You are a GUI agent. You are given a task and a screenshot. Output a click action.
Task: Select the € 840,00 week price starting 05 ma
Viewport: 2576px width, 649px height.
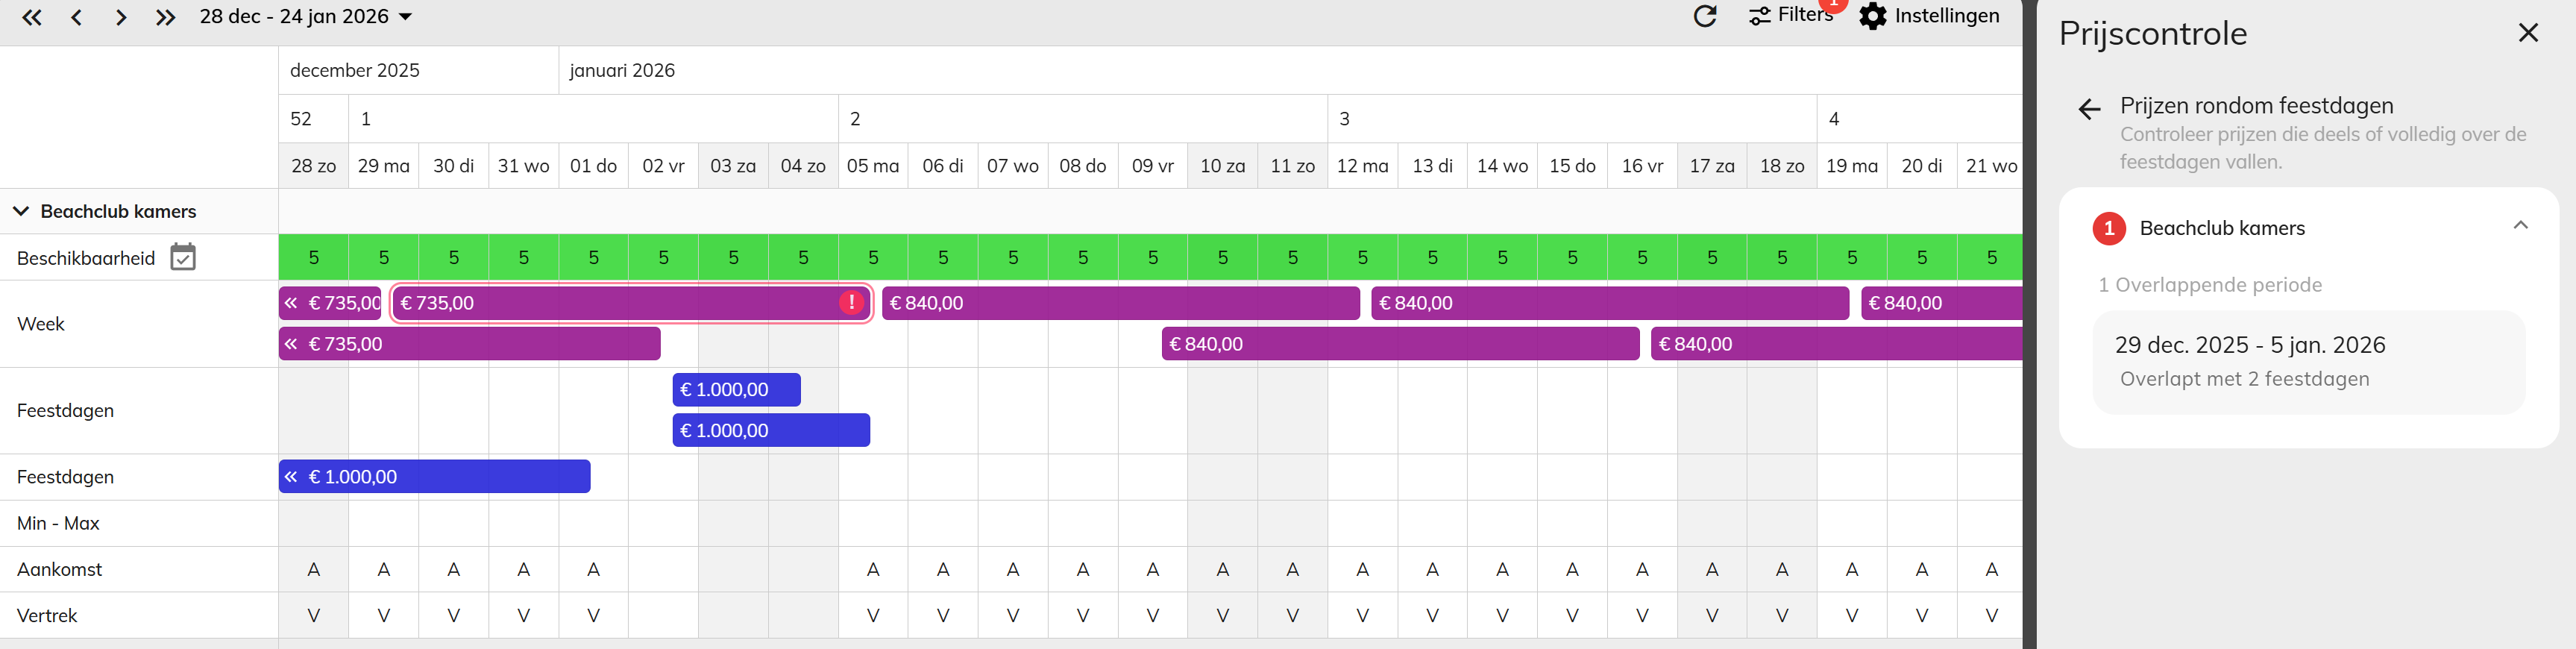point(1120,303)
